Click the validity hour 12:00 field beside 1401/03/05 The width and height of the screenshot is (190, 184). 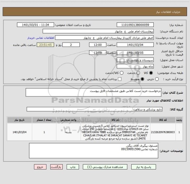coord(98,53)
